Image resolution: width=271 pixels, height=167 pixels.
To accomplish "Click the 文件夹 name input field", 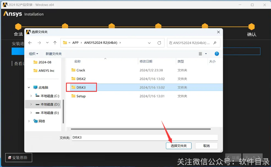I will (144, 137).
